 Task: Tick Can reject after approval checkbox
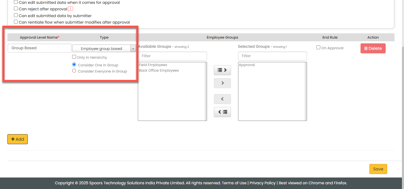click(x=16, y=9)
